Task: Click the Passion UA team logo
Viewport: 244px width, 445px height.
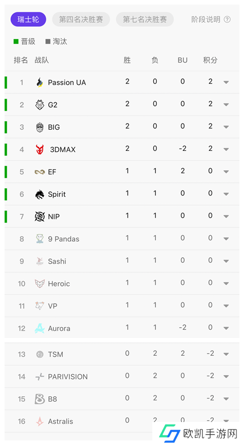Action: (40, 82)
